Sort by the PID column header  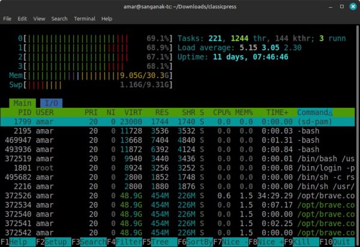click(x=25, y=112)
